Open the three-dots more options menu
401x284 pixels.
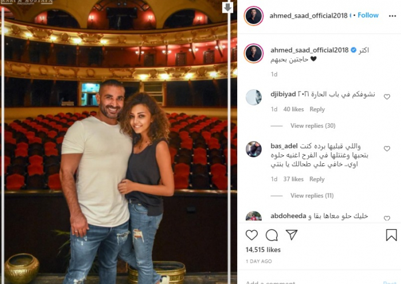pos(392,16)
